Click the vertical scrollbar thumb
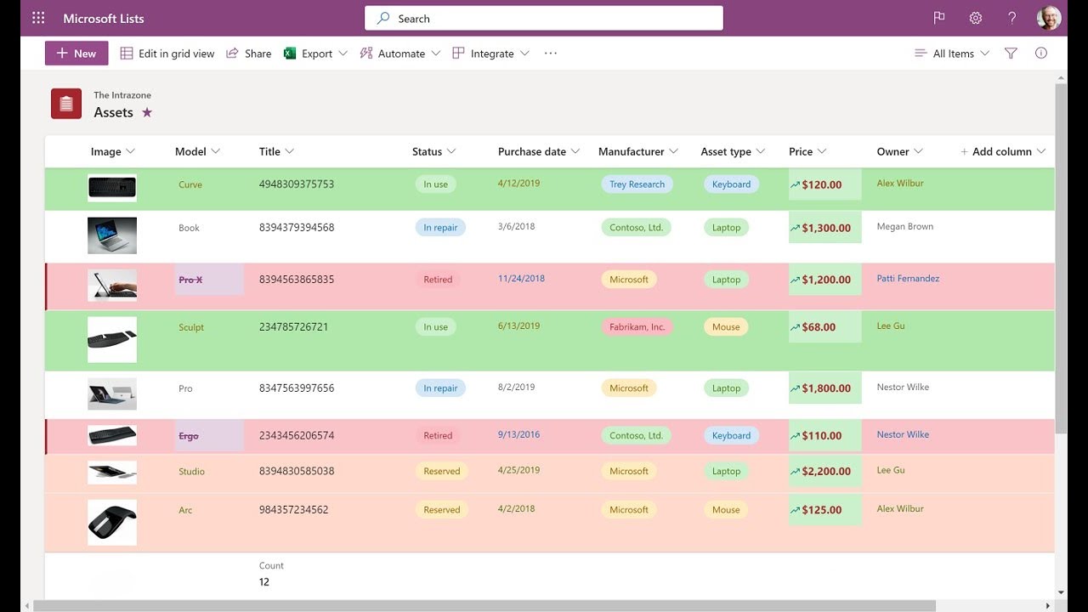1088x612 pixels. 1061,259
